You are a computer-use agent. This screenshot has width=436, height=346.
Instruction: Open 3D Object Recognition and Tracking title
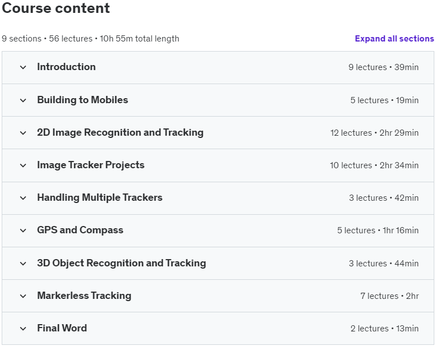(121, 263)
